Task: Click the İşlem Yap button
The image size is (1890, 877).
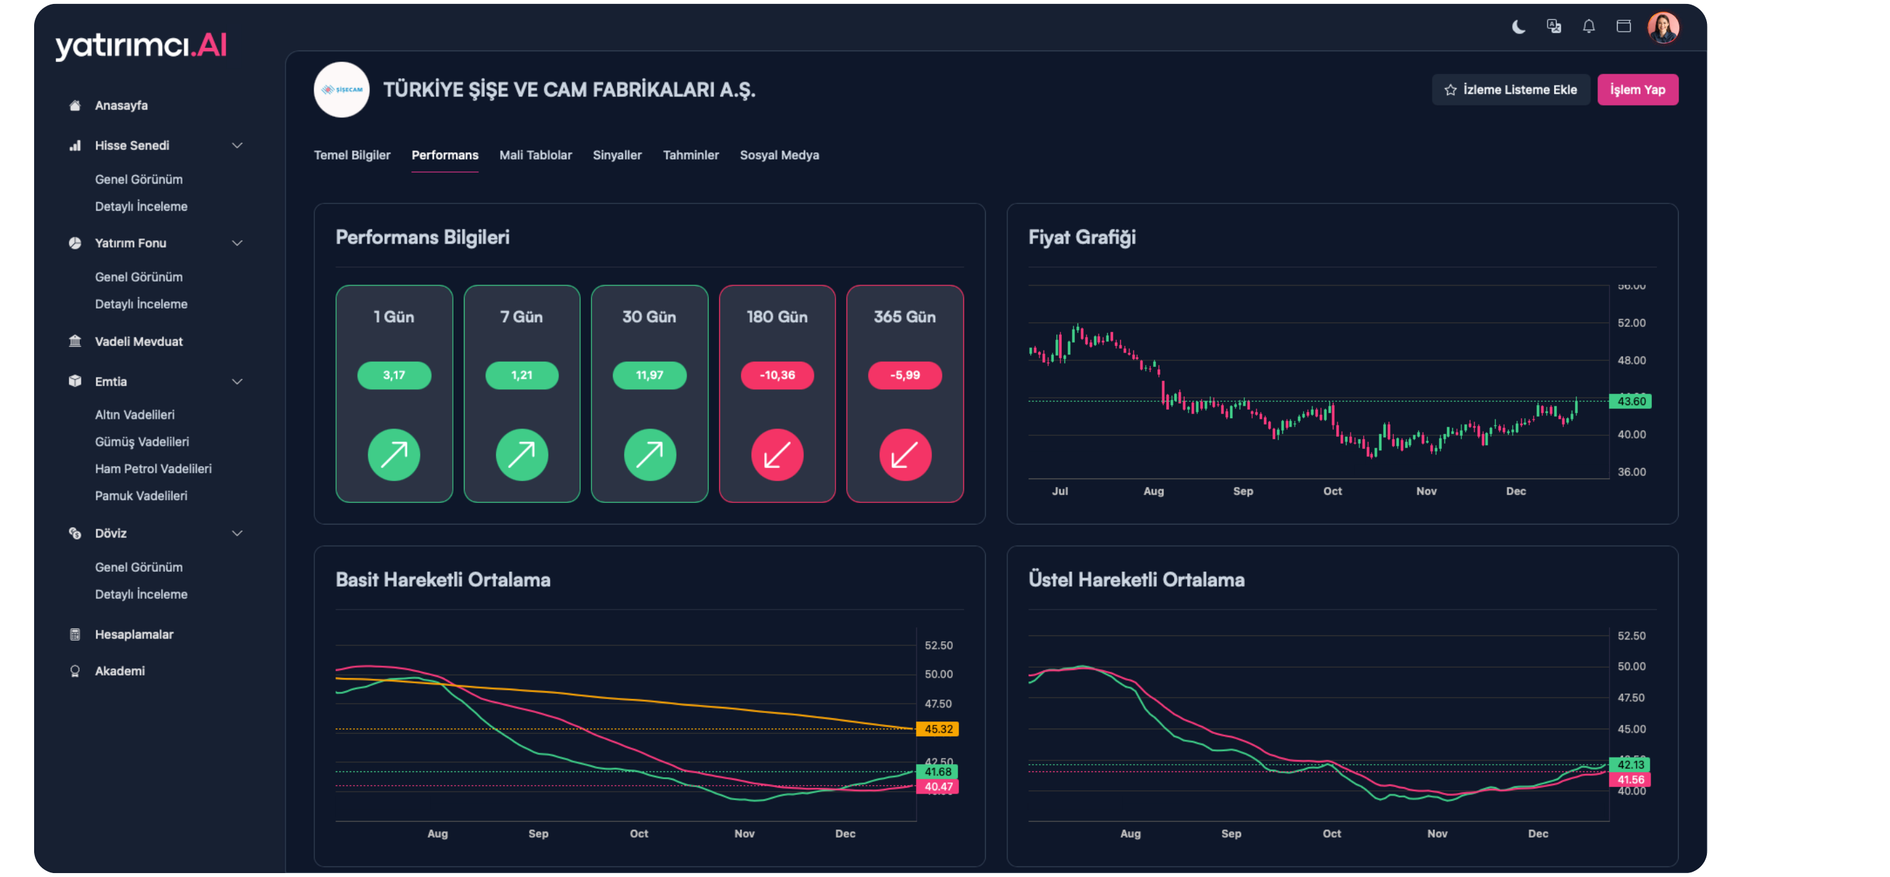Action: [1637, 89]
